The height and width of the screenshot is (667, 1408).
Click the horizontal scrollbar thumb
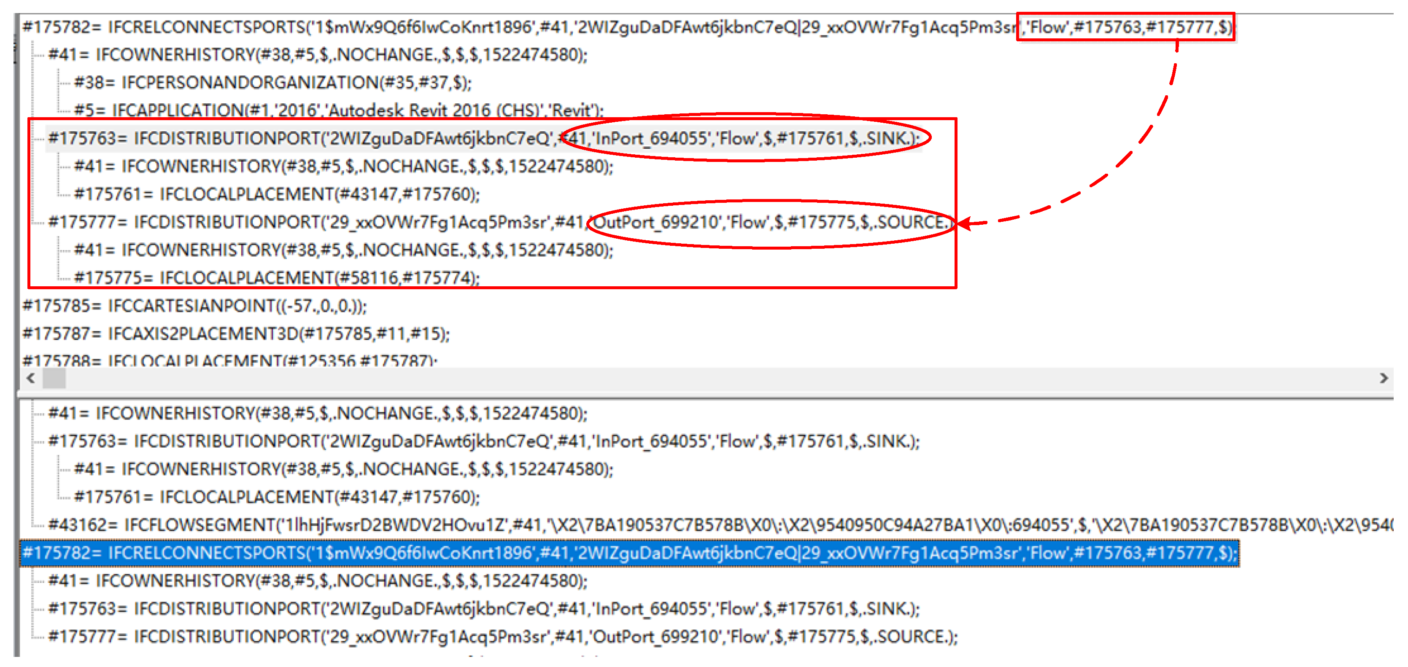point(54,377)
